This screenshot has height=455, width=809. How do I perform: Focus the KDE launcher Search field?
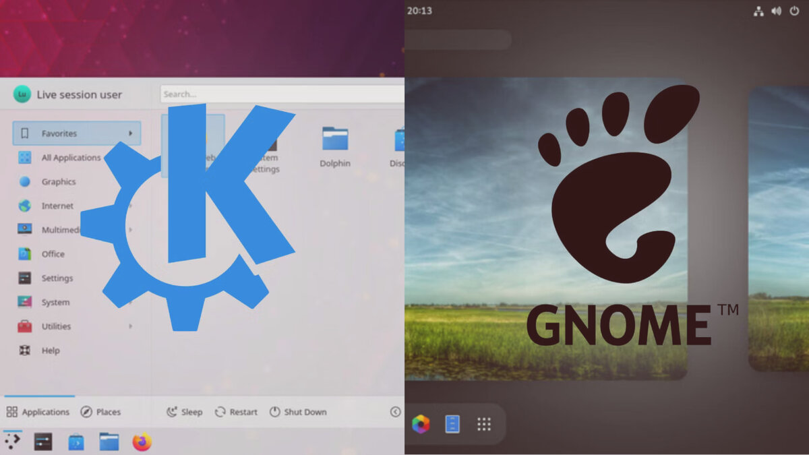coord(282,94)
